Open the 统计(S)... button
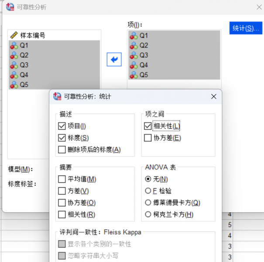Screen dimensions: 264x262 (246, 28)
